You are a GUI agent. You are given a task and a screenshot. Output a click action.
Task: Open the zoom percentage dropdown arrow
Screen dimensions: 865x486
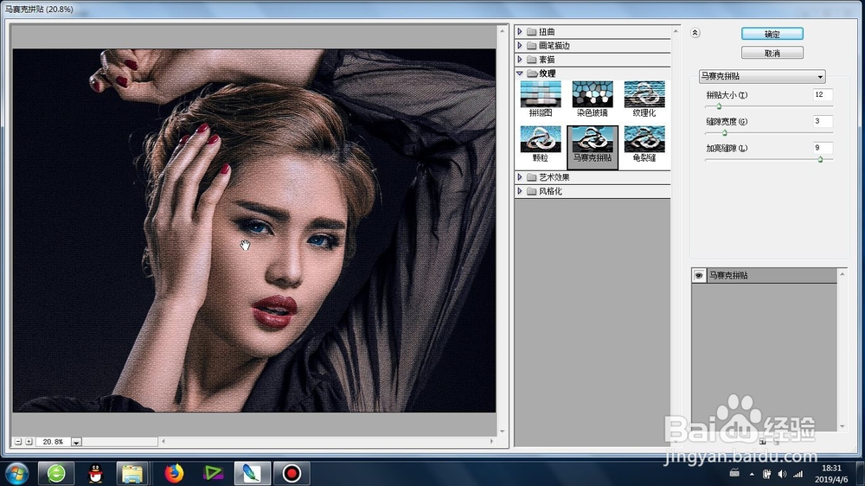point(77,442)
